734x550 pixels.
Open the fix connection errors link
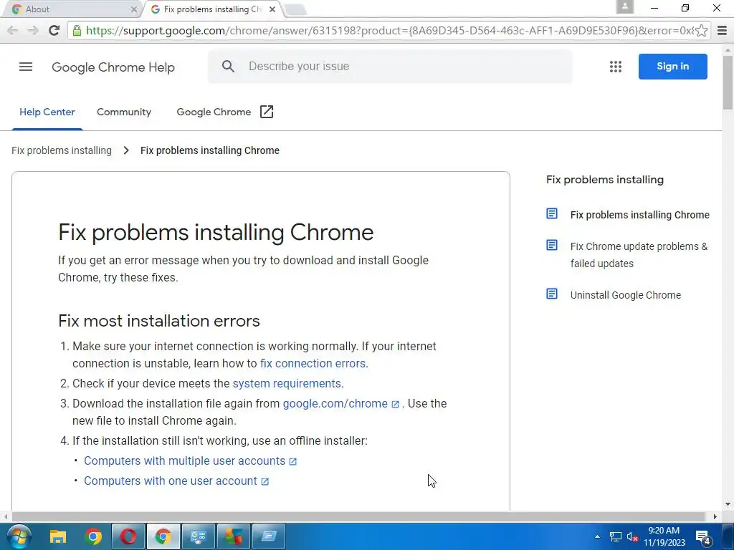click(313, 363)
